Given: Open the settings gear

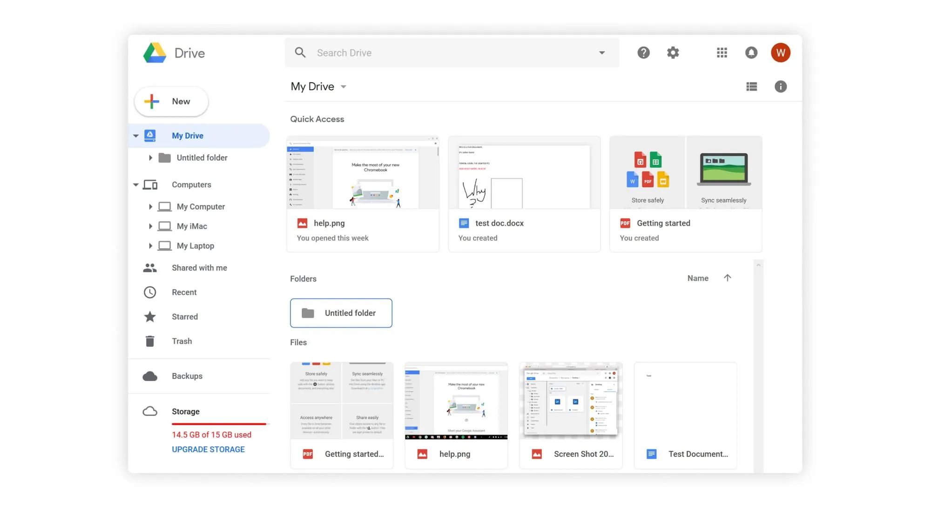Looking at the screenshot, I should pyautogui.click(x=673, y=53).
